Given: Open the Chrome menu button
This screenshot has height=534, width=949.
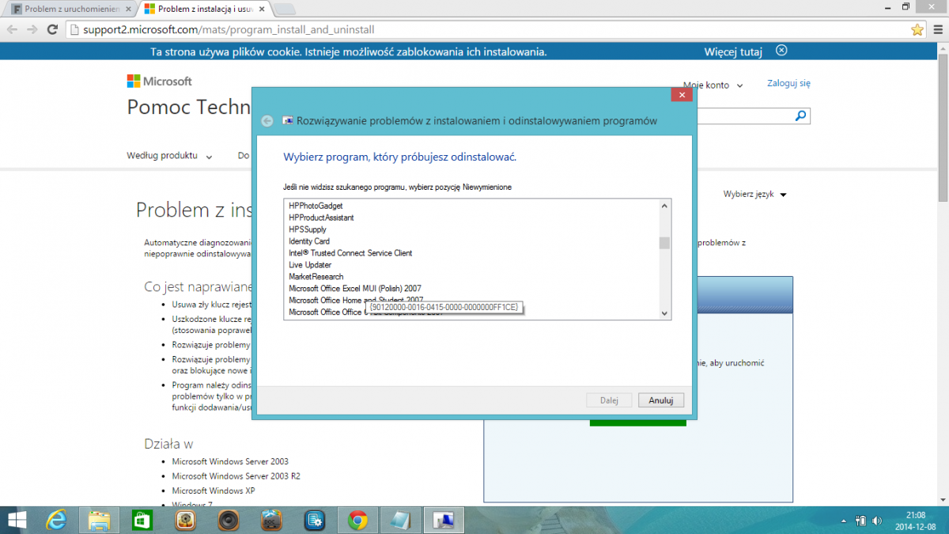Looking at the screenshot, I should 938,29.
